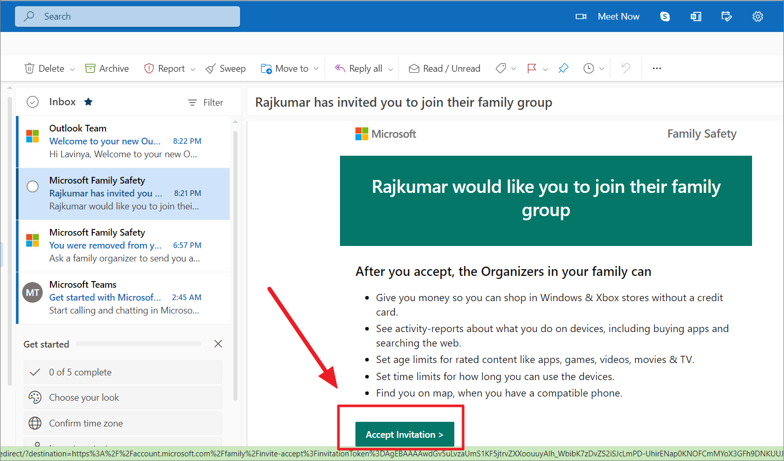Click the Accept Invitation button

coord(405,435)
